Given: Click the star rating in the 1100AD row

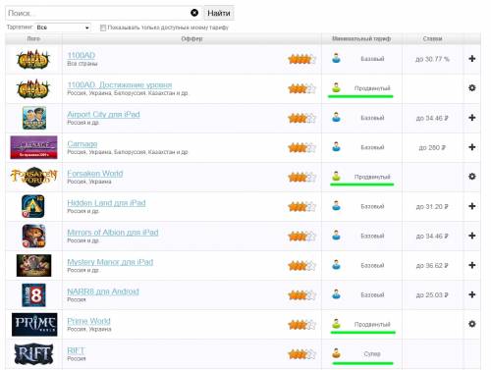Looking at the screenshot, I should 301,59.
